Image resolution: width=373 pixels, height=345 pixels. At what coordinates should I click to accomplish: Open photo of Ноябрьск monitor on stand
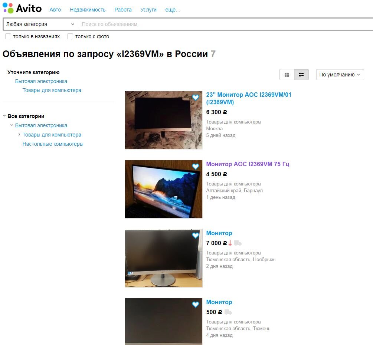[x=164, y=258]
